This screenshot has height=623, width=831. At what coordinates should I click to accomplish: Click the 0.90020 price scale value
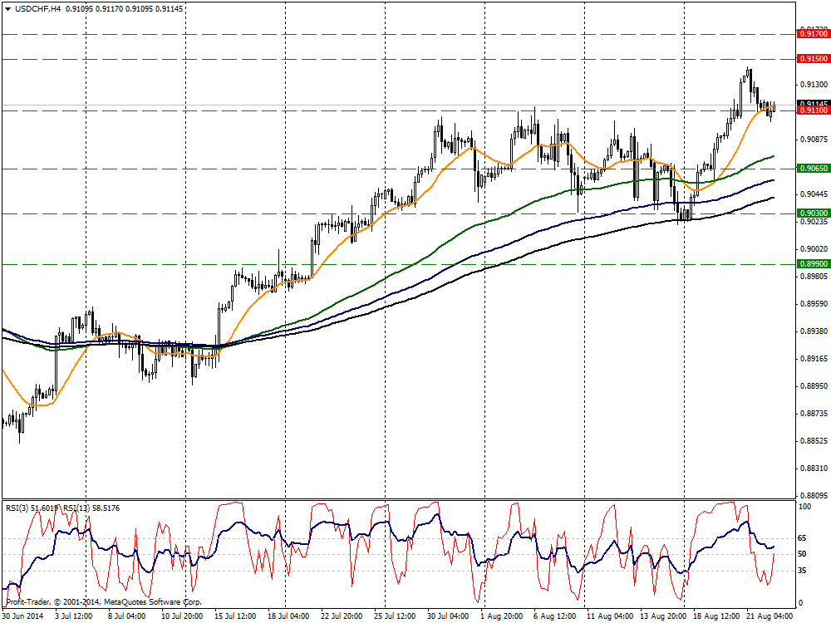[814, 249]
